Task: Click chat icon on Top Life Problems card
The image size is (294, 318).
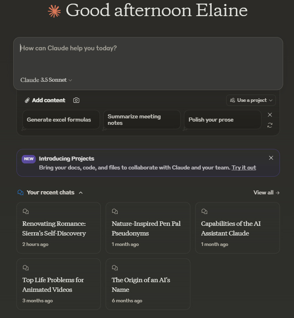Action: coord(26,268)
